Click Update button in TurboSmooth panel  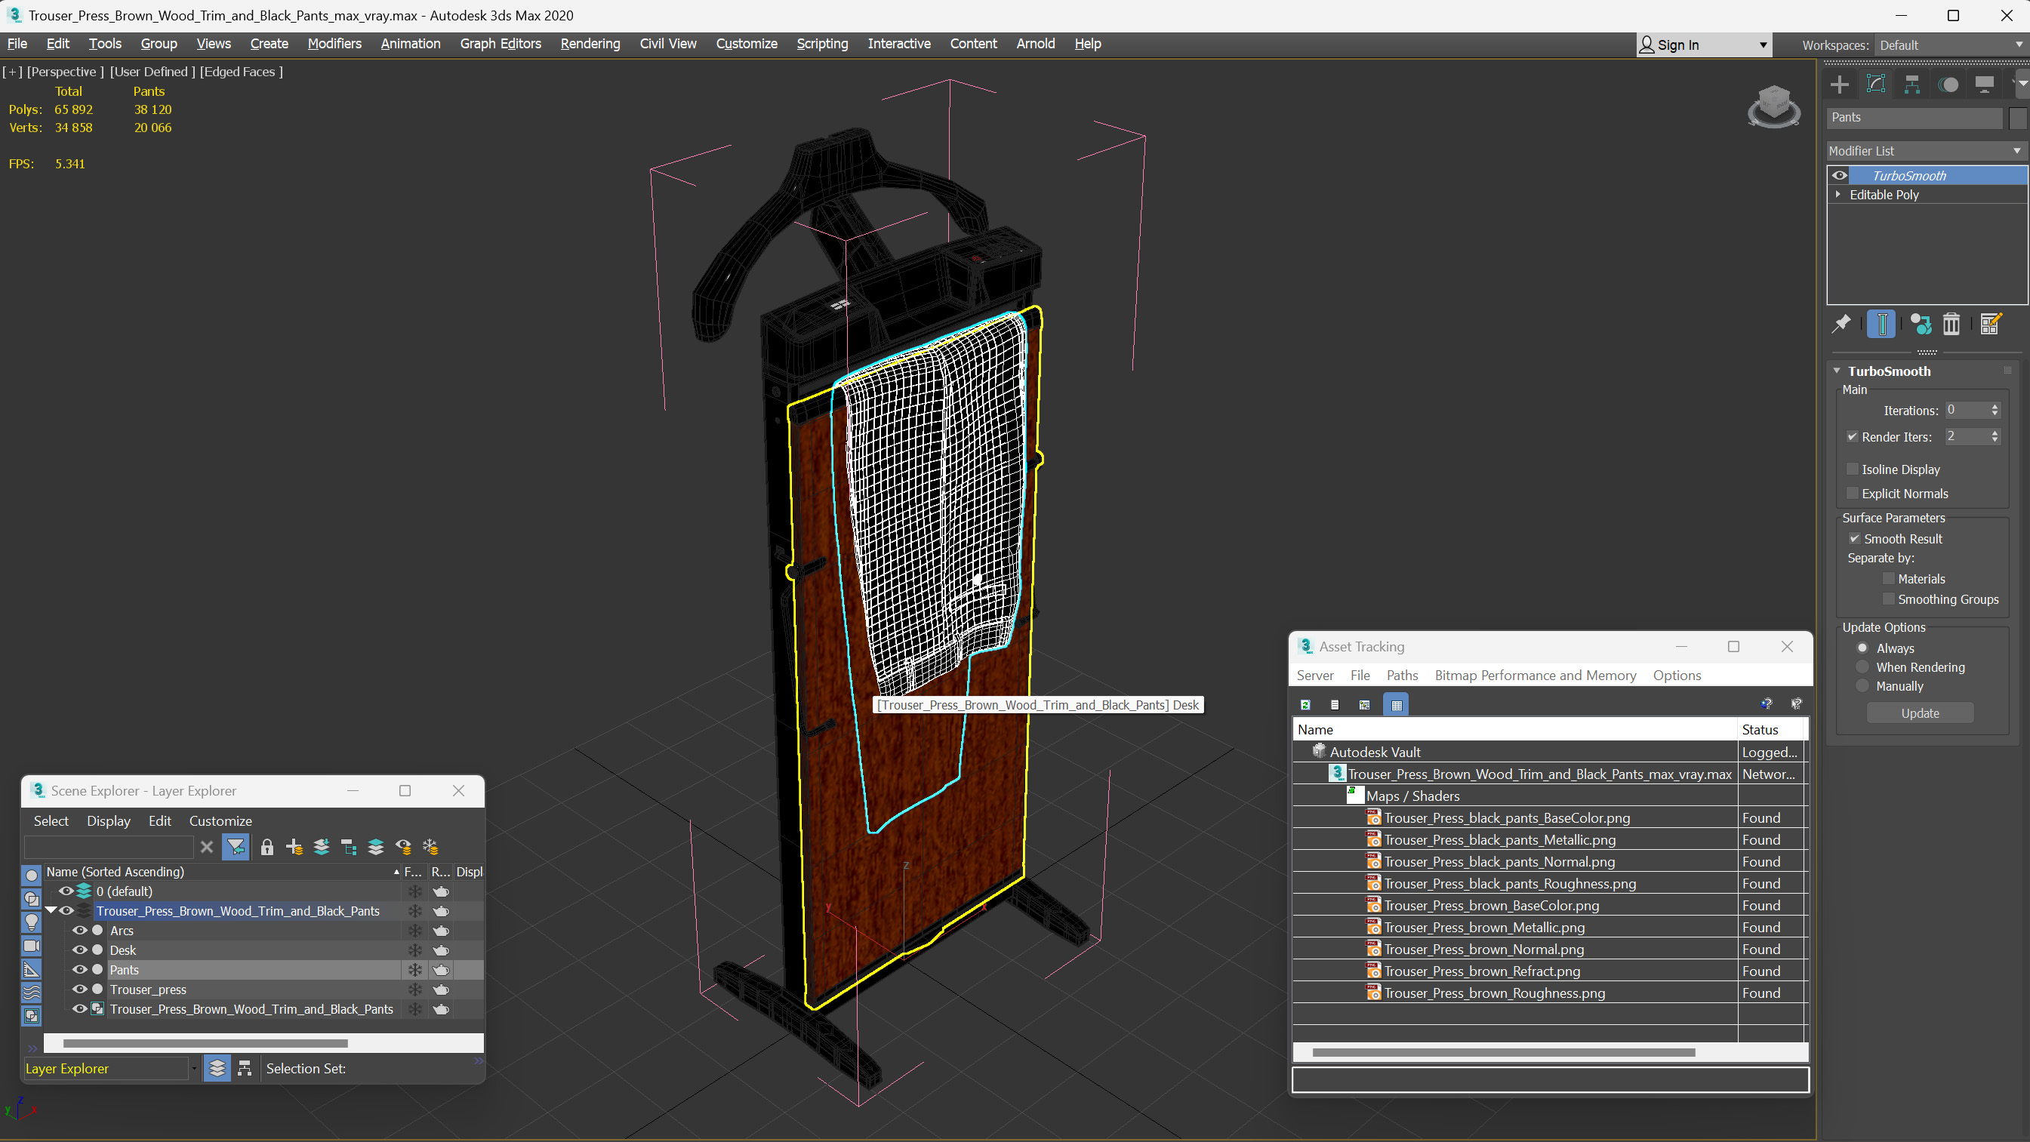click(1920, 713)
